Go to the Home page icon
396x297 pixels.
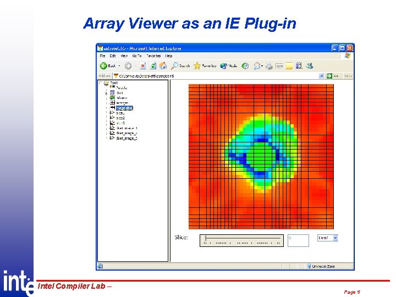point(163,65)
